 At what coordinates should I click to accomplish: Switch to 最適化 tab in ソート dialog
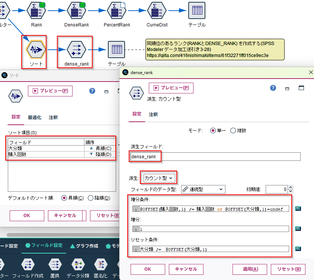pos(35,117)
